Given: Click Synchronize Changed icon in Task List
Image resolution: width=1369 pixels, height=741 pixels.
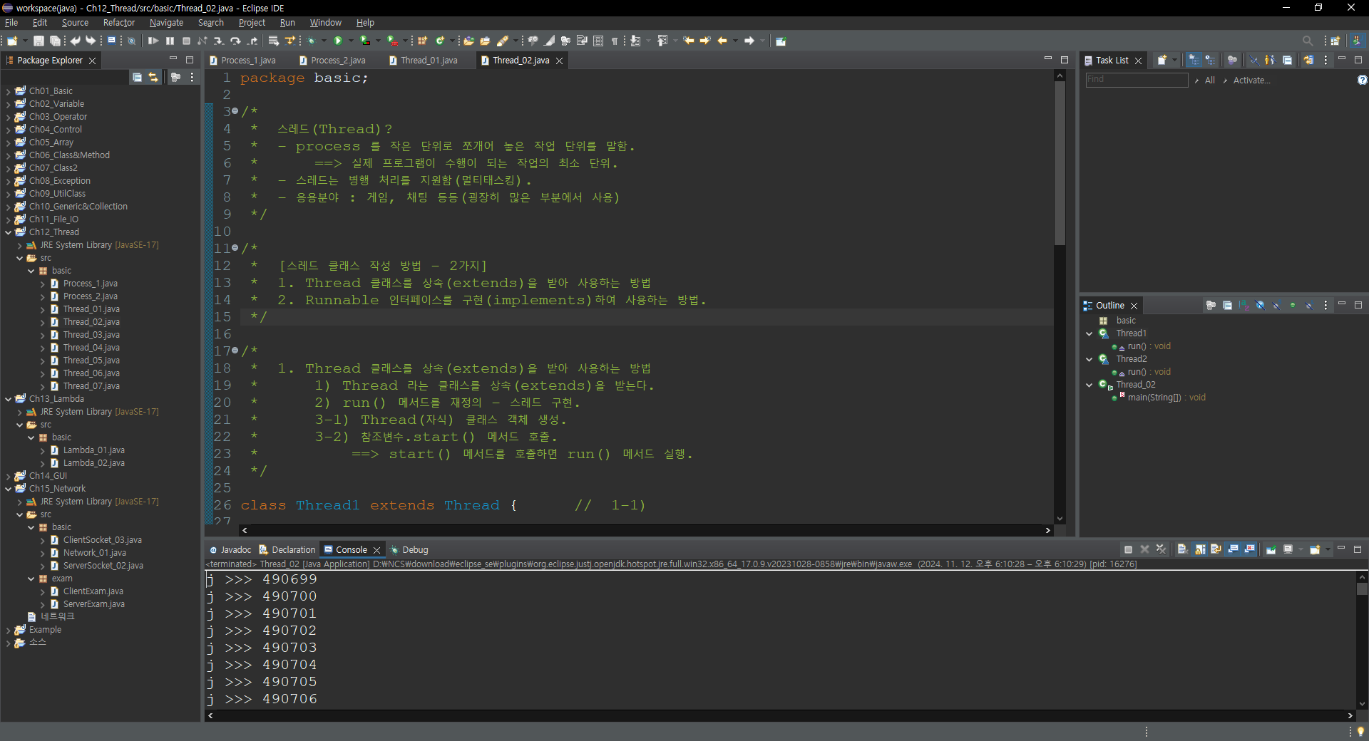Looking at the screenshot, I should point(1308,61).
